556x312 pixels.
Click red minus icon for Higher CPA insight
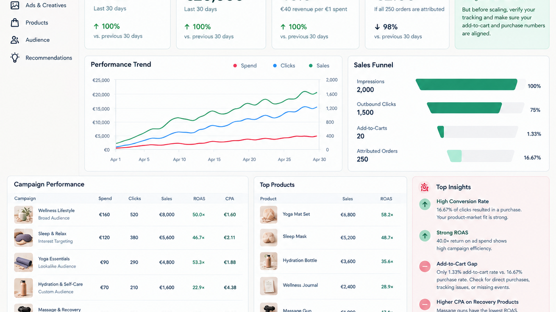[425, 304]
